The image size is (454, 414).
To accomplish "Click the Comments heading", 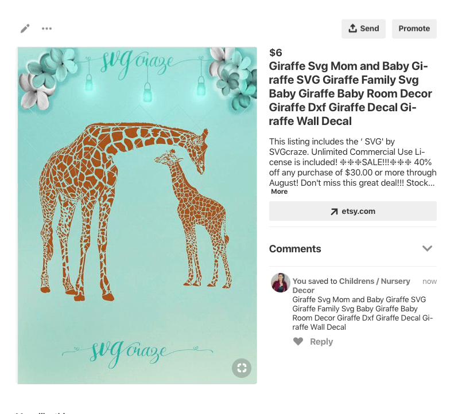I will click(x=295, y=249).
